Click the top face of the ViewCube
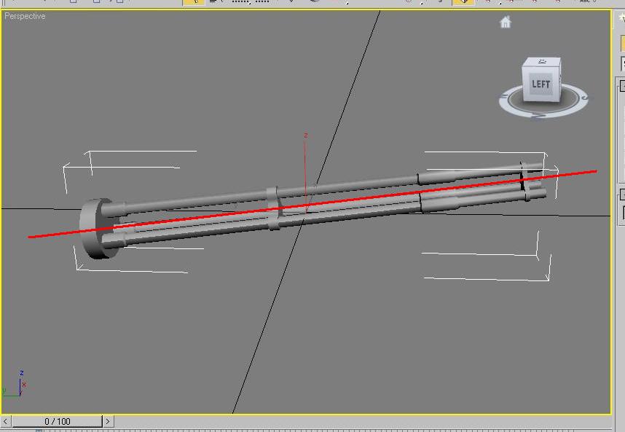625x432 pixels. tap(542, 62)
